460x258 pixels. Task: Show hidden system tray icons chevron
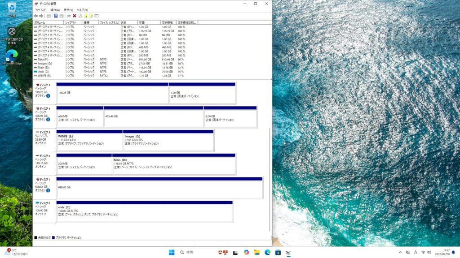[400, 253]
